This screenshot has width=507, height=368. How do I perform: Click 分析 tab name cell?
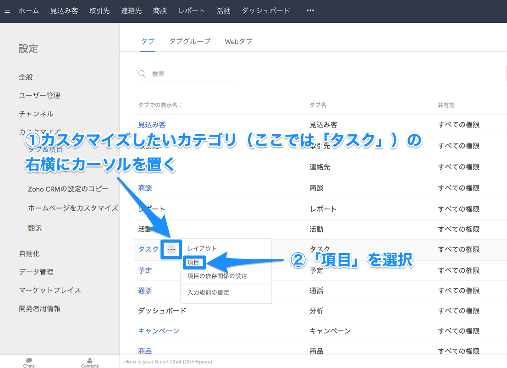(x=316, y=311)
